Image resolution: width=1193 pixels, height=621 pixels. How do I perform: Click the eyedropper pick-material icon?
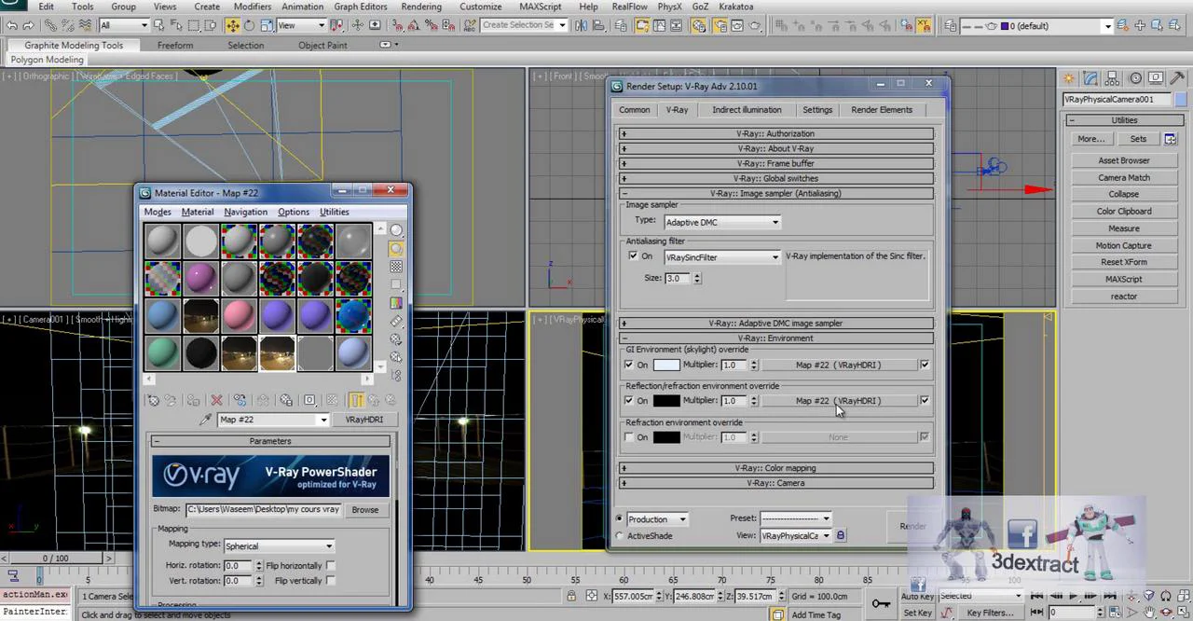(206, 420)
